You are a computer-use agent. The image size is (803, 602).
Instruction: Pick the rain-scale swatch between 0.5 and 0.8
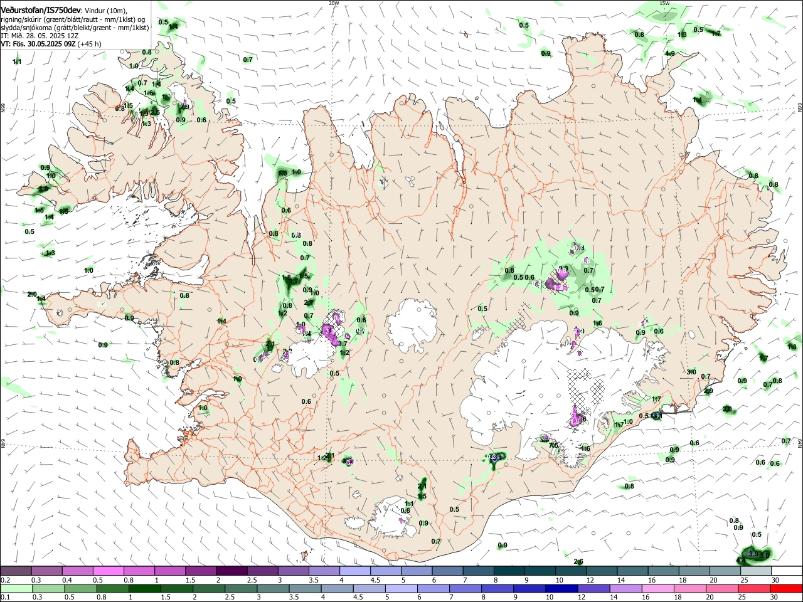coord(80,588)
